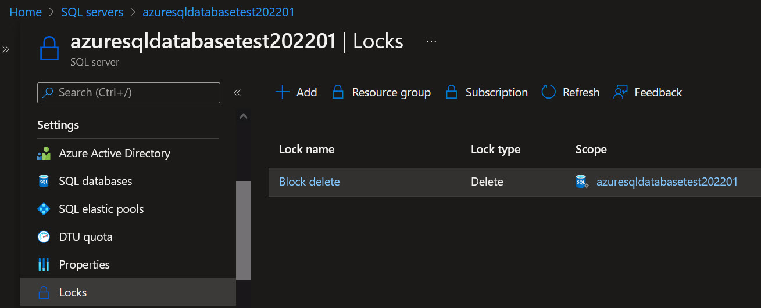Click the large lock icon by the title
The height and width of the screenshot is (308, 761).
click(50, 48)
